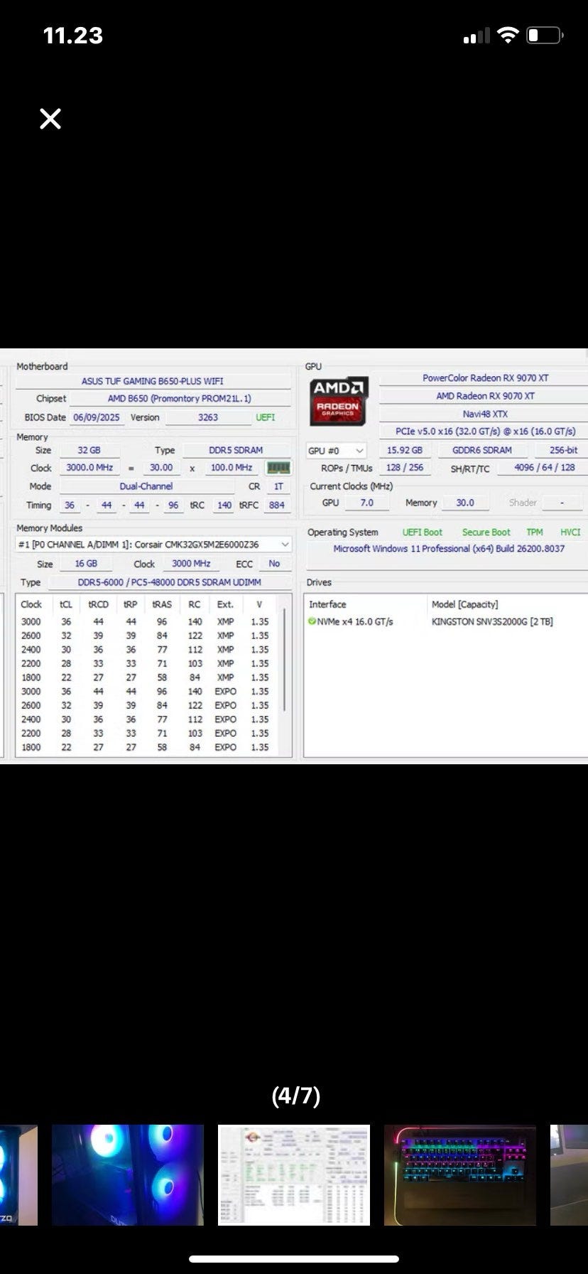Click the CR value 1T

(278, 486)
